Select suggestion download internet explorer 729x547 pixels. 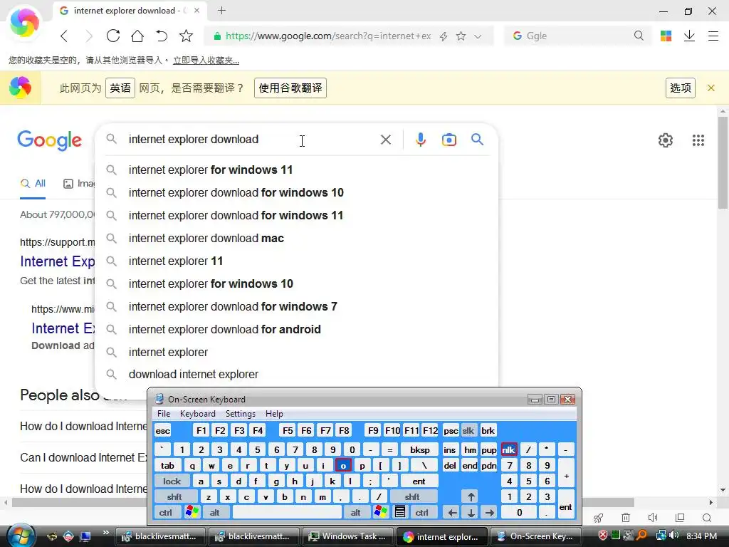pyautogui.click(x=297, y=375)
